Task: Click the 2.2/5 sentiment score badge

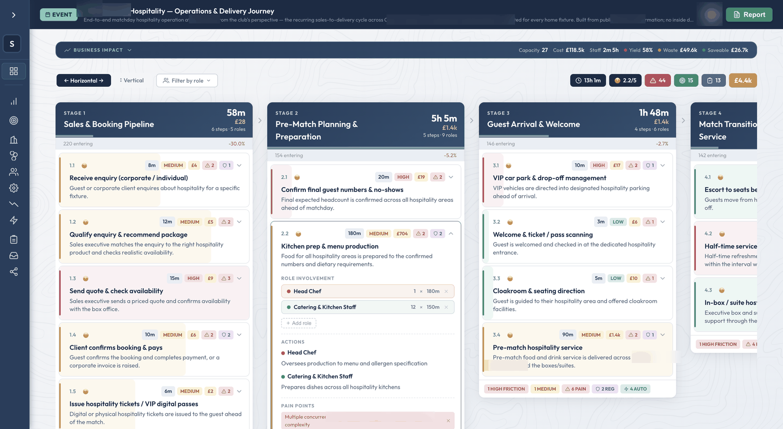Action: (625, 80)
